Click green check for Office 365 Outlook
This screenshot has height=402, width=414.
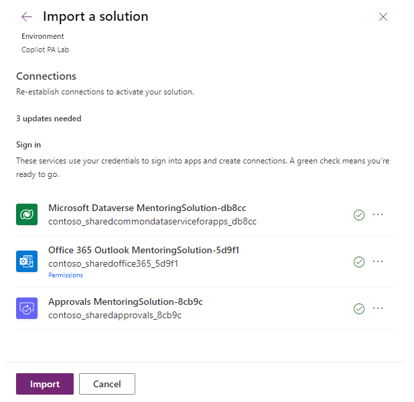359,262
